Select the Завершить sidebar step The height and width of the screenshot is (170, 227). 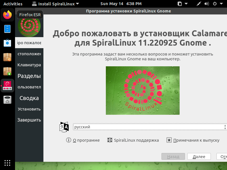coord(29,120)
